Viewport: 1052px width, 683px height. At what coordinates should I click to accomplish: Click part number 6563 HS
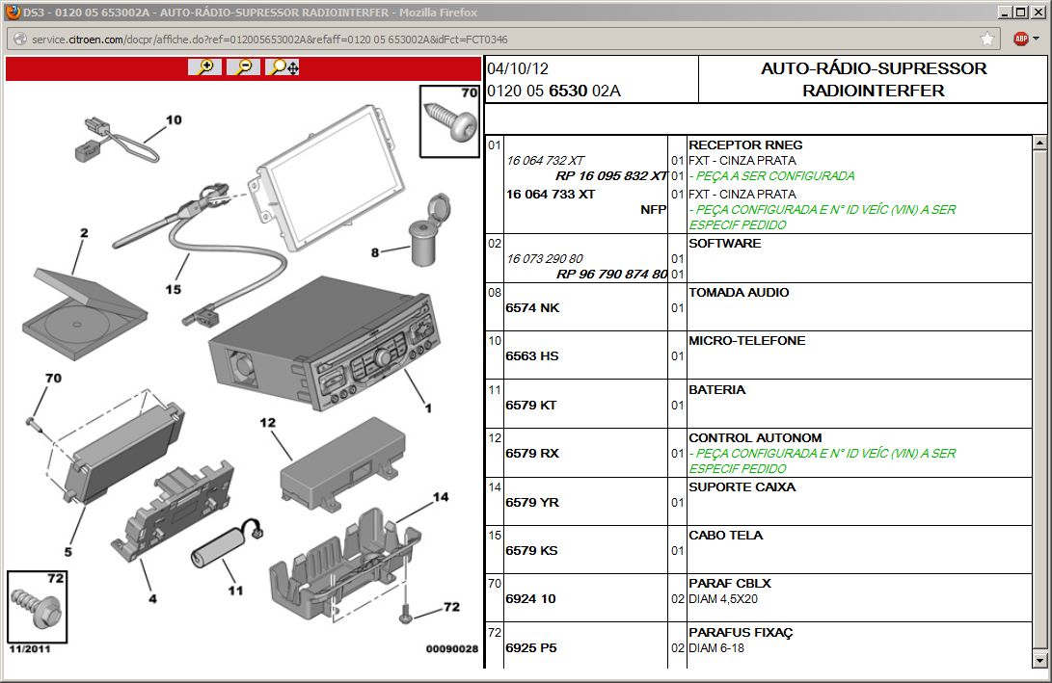(532, 356)
